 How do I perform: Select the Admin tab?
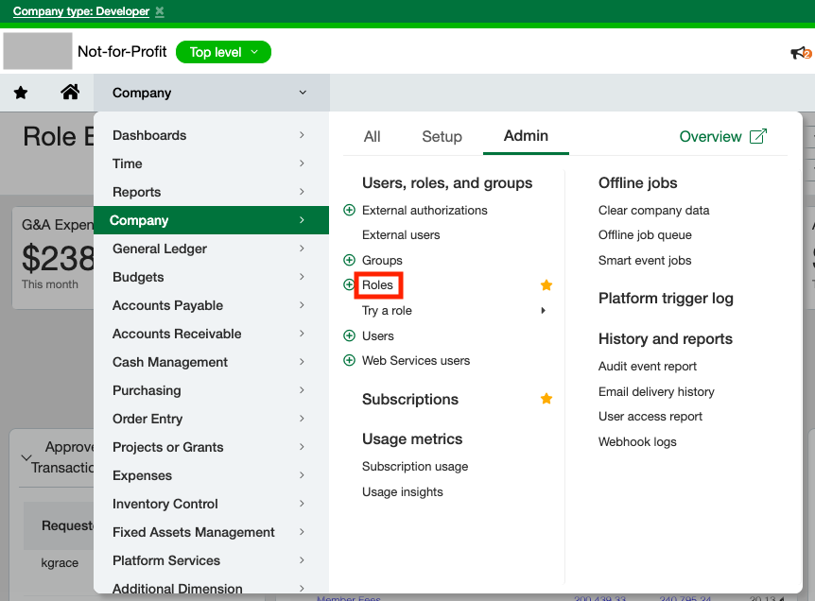click(526, 136)
